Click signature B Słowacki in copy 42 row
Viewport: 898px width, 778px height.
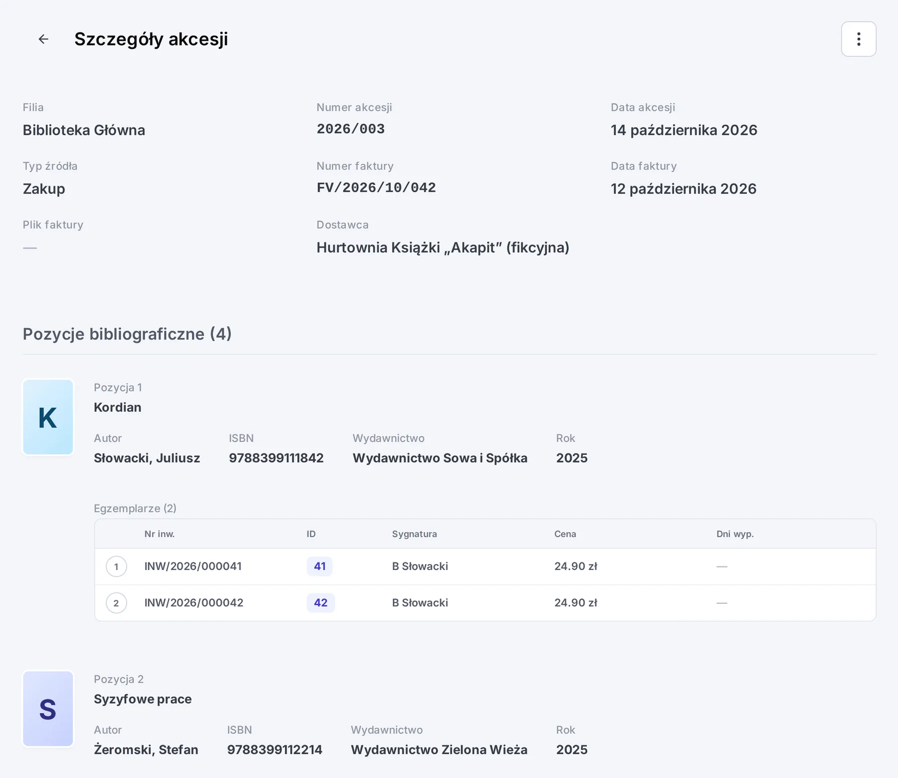[420, 603]
